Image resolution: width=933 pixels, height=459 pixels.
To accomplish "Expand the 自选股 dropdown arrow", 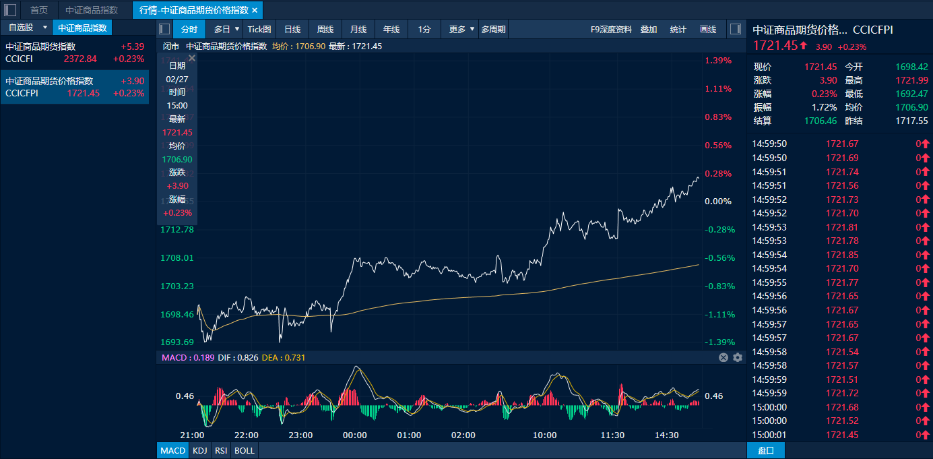I will tap(45, 28).
